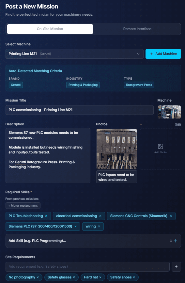Click the plus icon in Add Skill
This screenshot has height=283, width=185.
175,241
